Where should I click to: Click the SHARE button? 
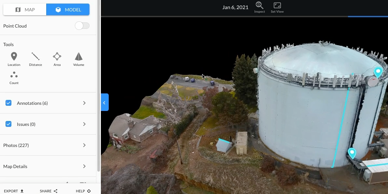(48, 191)
